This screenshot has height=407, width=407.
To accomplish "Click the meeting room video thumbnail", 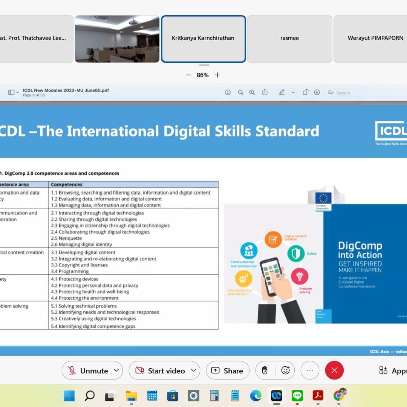I will (x=117, y=38).
